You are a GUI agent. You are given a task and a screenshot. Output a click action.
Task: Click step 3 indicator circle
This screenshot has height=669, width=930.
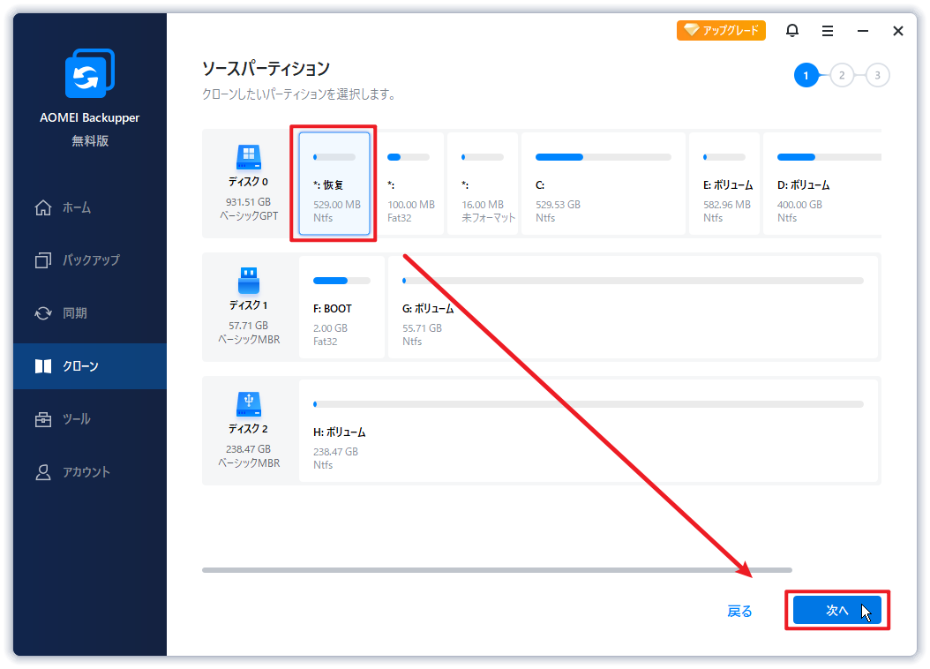[877, 75]
